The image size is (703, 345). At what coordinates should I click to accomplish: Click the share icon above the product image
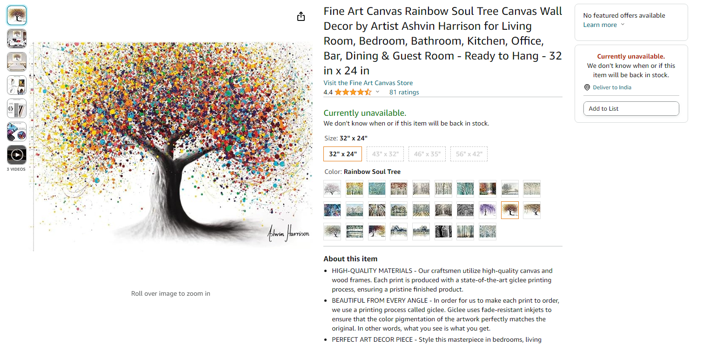pyautogui.click(x=301, y=17)
